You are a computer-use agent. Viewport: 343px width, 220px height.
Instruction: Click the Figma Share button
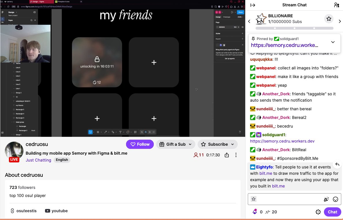click(240, 12)
